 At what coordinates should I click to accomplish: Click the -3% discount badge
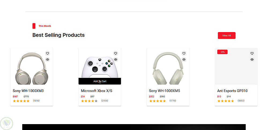click(x=222, y=52)
